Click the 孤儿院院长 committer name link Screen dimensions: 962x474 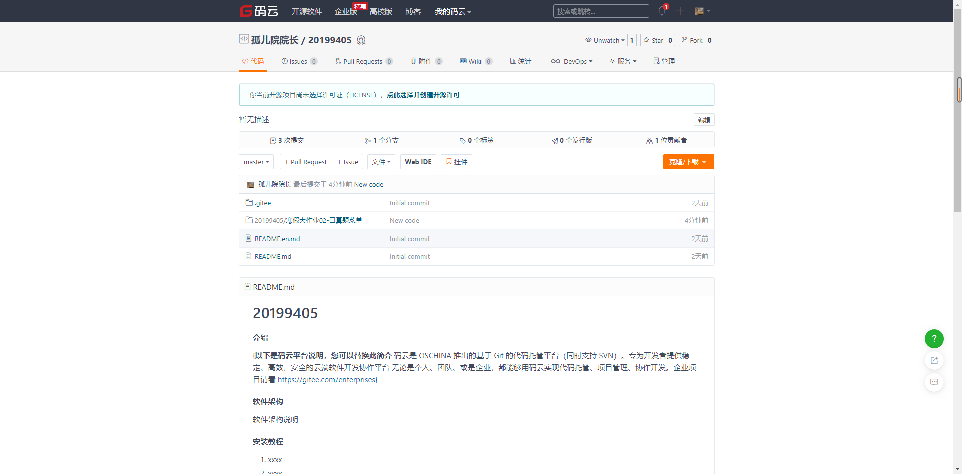point(275,185)
